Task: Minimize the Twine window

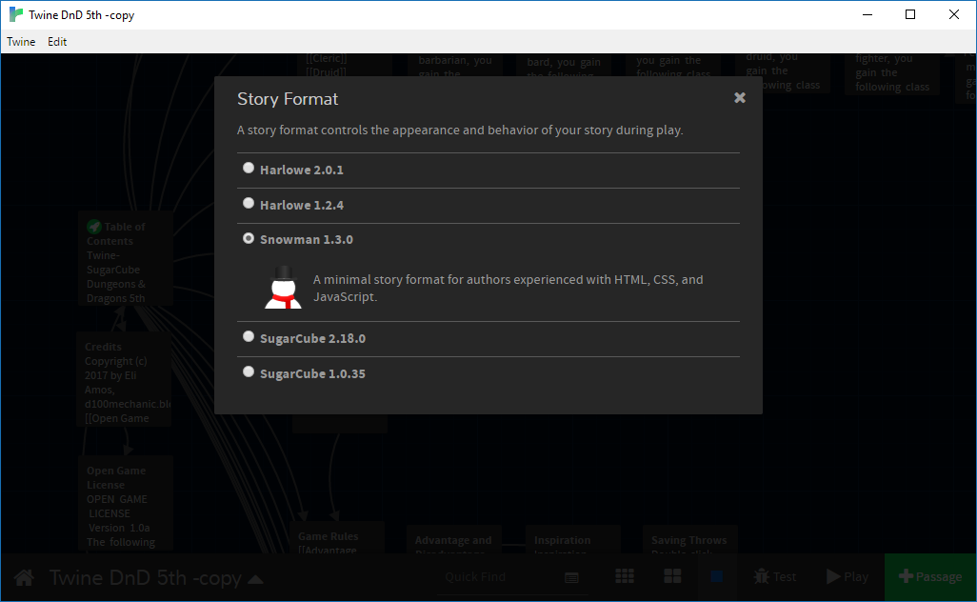Action: point(867,14)
